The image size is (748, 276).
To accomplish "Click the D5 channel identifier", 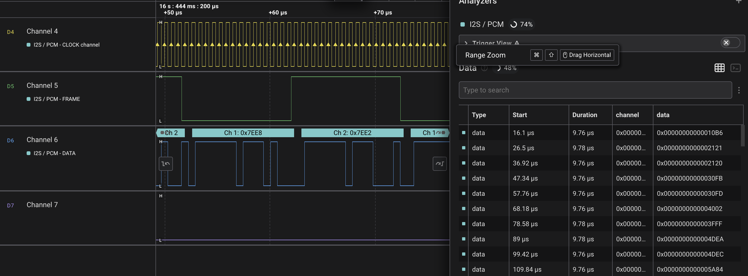I will click(10, 86).
